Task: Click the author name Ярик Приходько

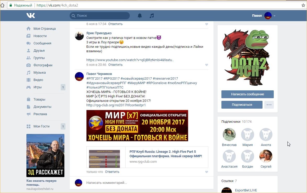Action: pos(99,33)
